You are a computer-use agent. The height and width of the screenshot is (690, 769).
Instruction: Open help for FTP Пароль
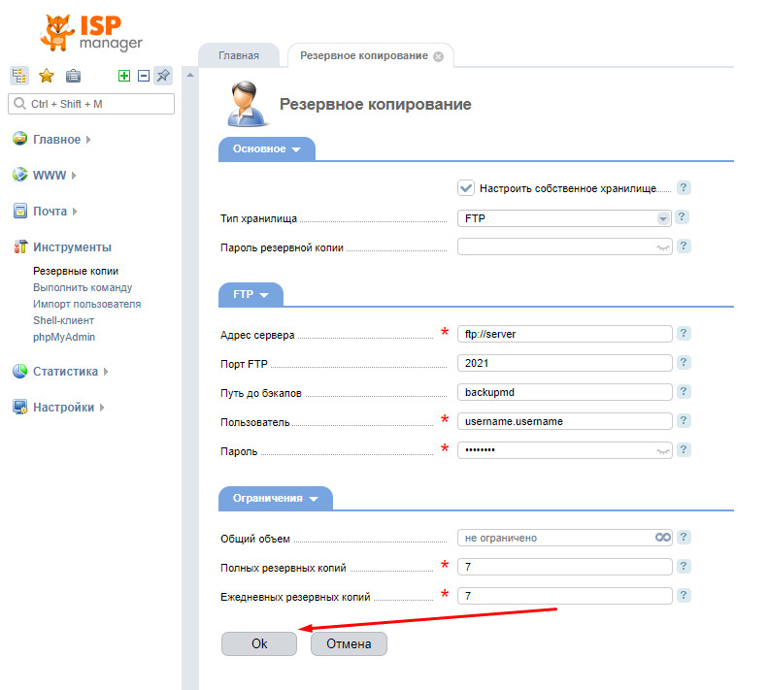(684, 450)
